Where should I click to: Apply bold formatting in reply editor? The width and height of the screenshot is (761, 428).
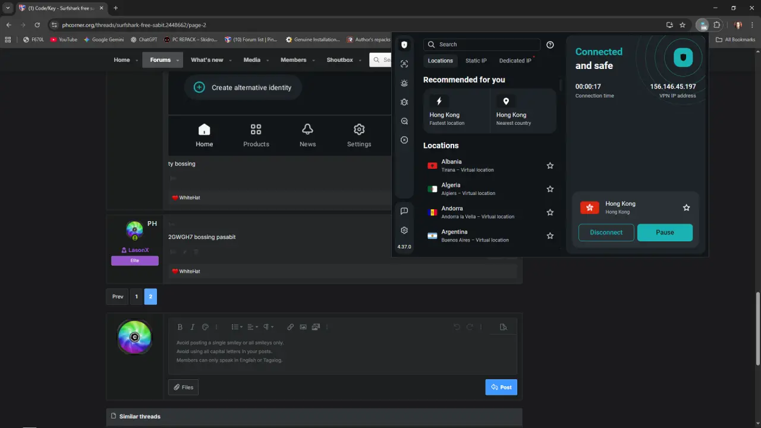180,327
